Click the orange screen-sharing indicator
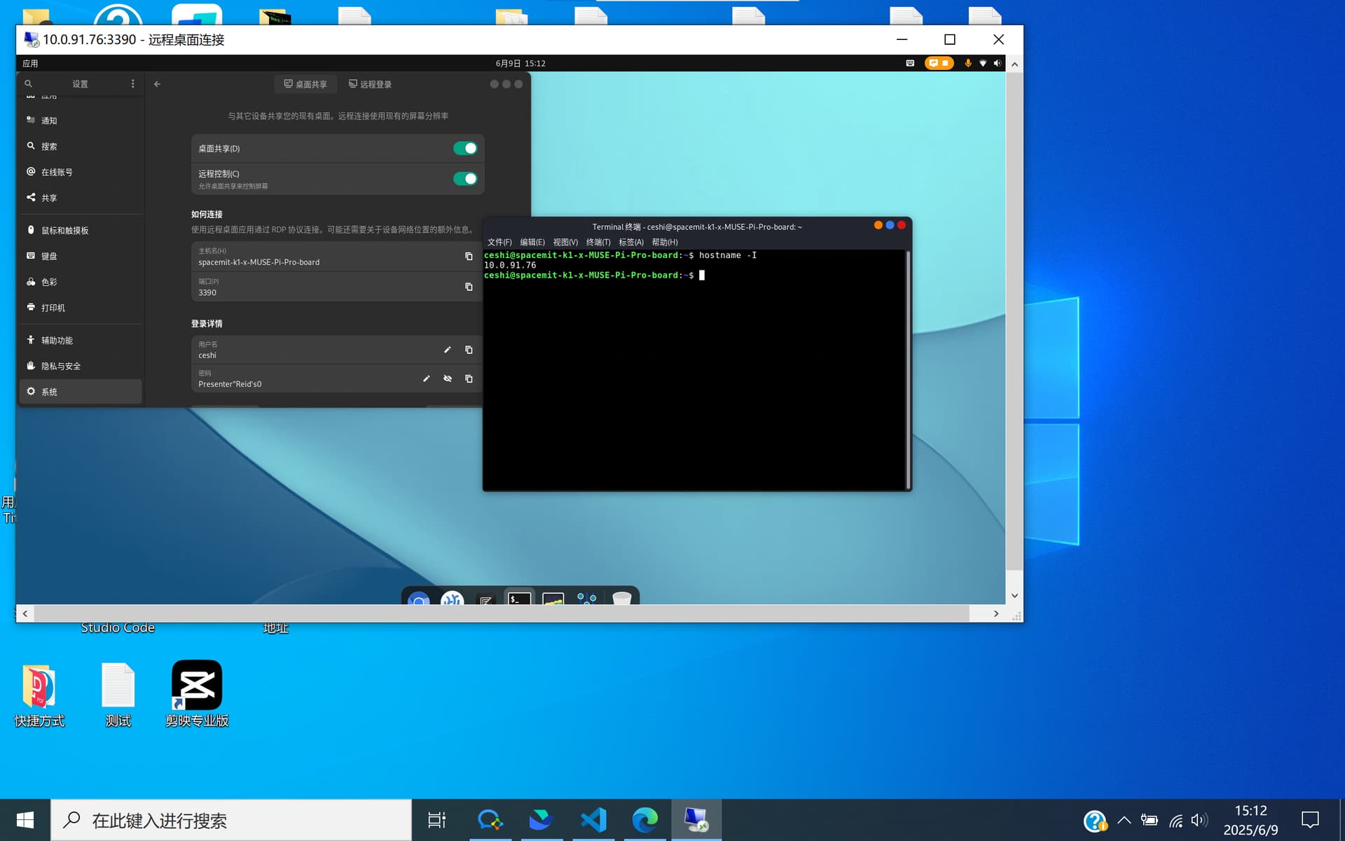This screenshot has width=1345, height=841. (939, 64)
